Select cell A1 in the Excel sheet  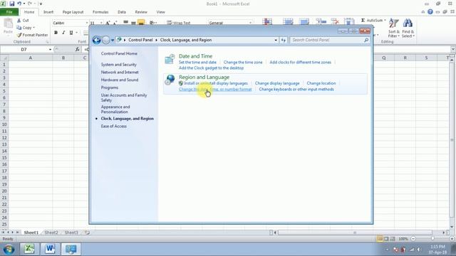click(30, 65)
